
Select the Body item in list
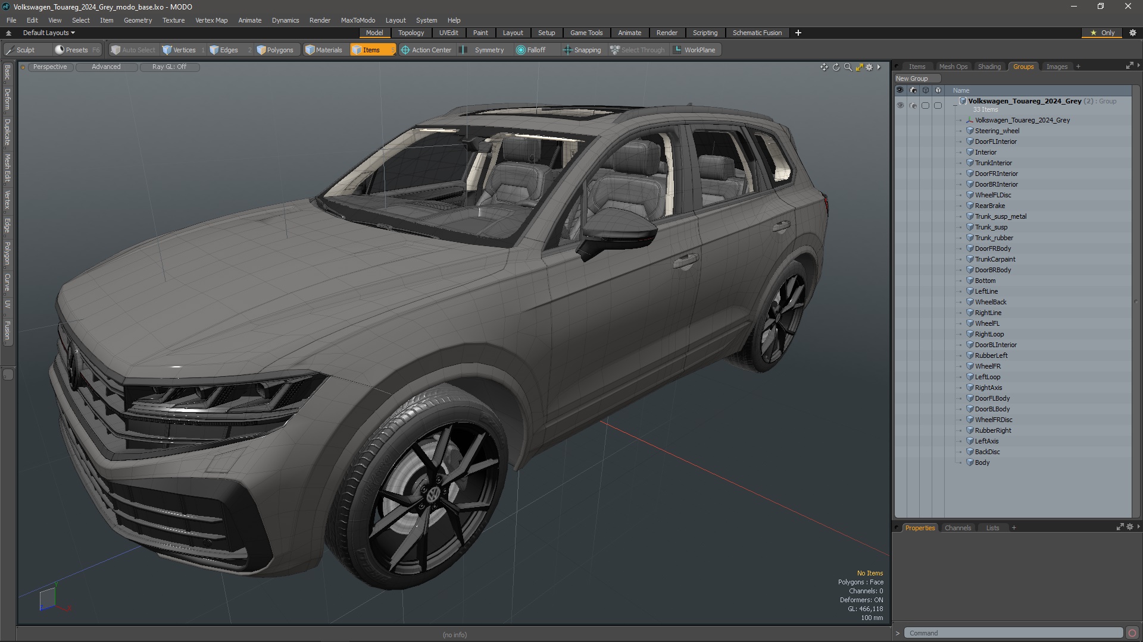tap(982, 462)
